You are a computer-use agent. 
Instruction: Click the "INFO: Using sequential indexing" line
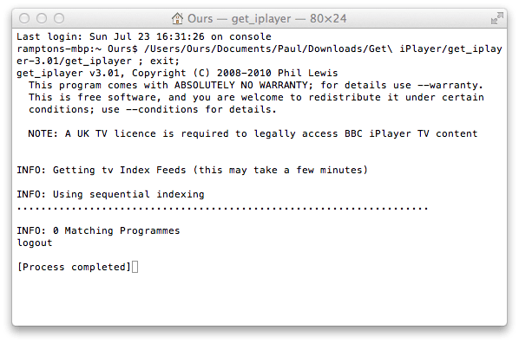[x=110, y=194]
